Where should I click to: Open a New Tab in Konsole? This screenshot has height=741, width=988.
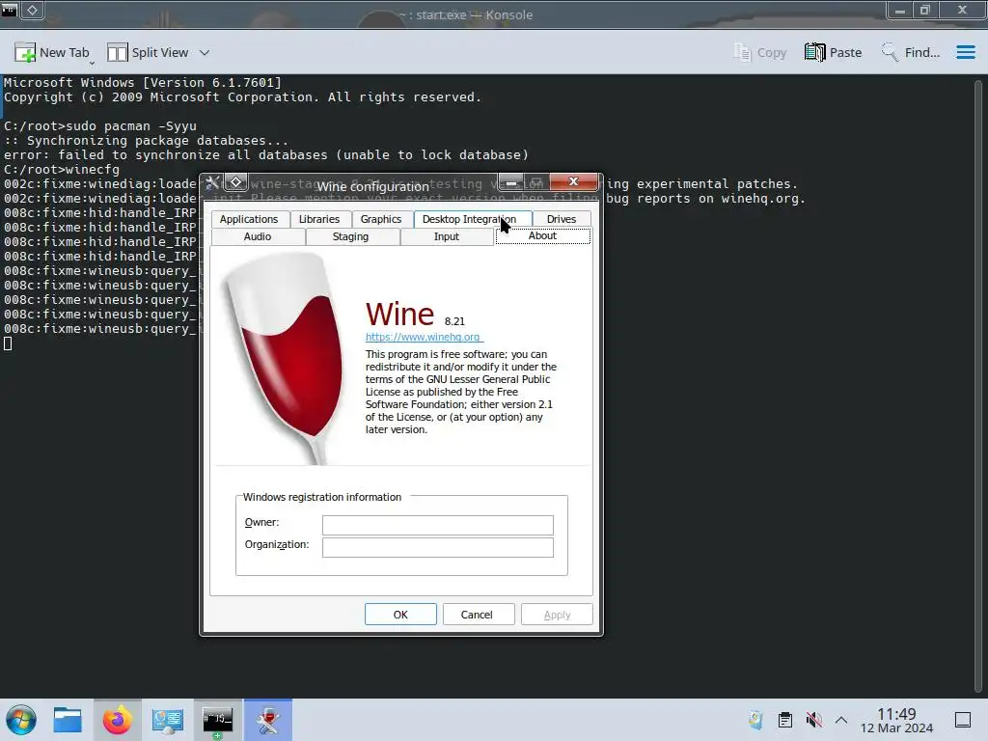click(x=52, y=52)
